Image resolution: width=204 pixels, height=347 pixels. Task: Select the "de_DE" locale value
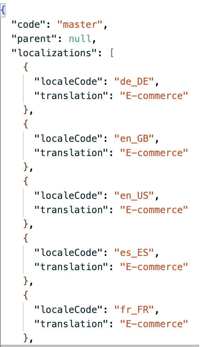[x=134, y=82]
